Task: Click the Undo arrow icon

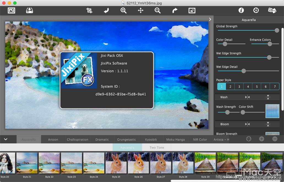Action: [106, 10]
